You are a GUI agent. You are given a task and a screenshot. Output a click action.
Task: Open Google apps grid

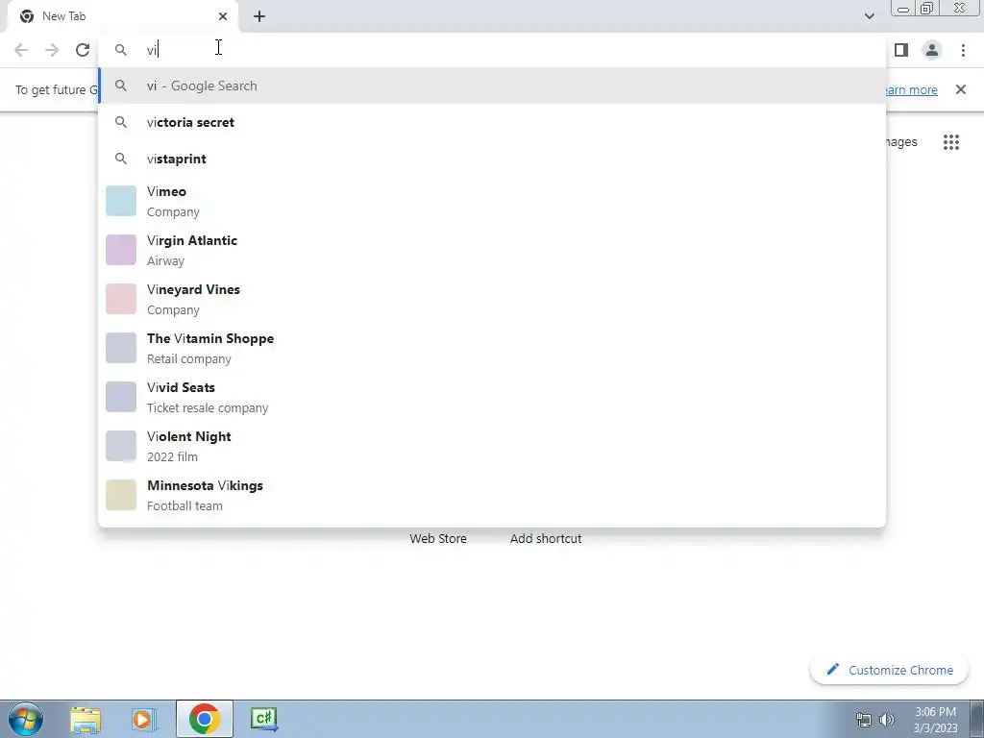coord(951,142)
